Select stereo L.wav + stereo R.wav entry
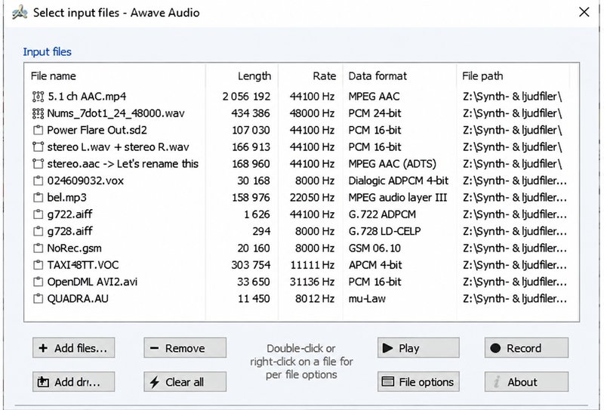 point(118,146)
